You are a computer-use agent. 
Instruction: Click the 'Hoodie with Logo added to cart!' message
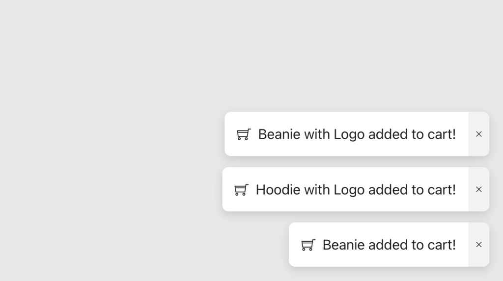tap(356, 189)
